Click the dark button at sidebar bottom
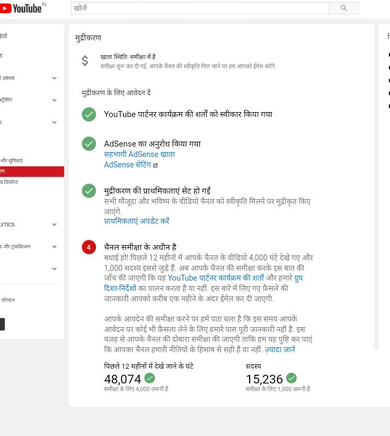Screen dimensions: 390x436 (x=2, y=324)
